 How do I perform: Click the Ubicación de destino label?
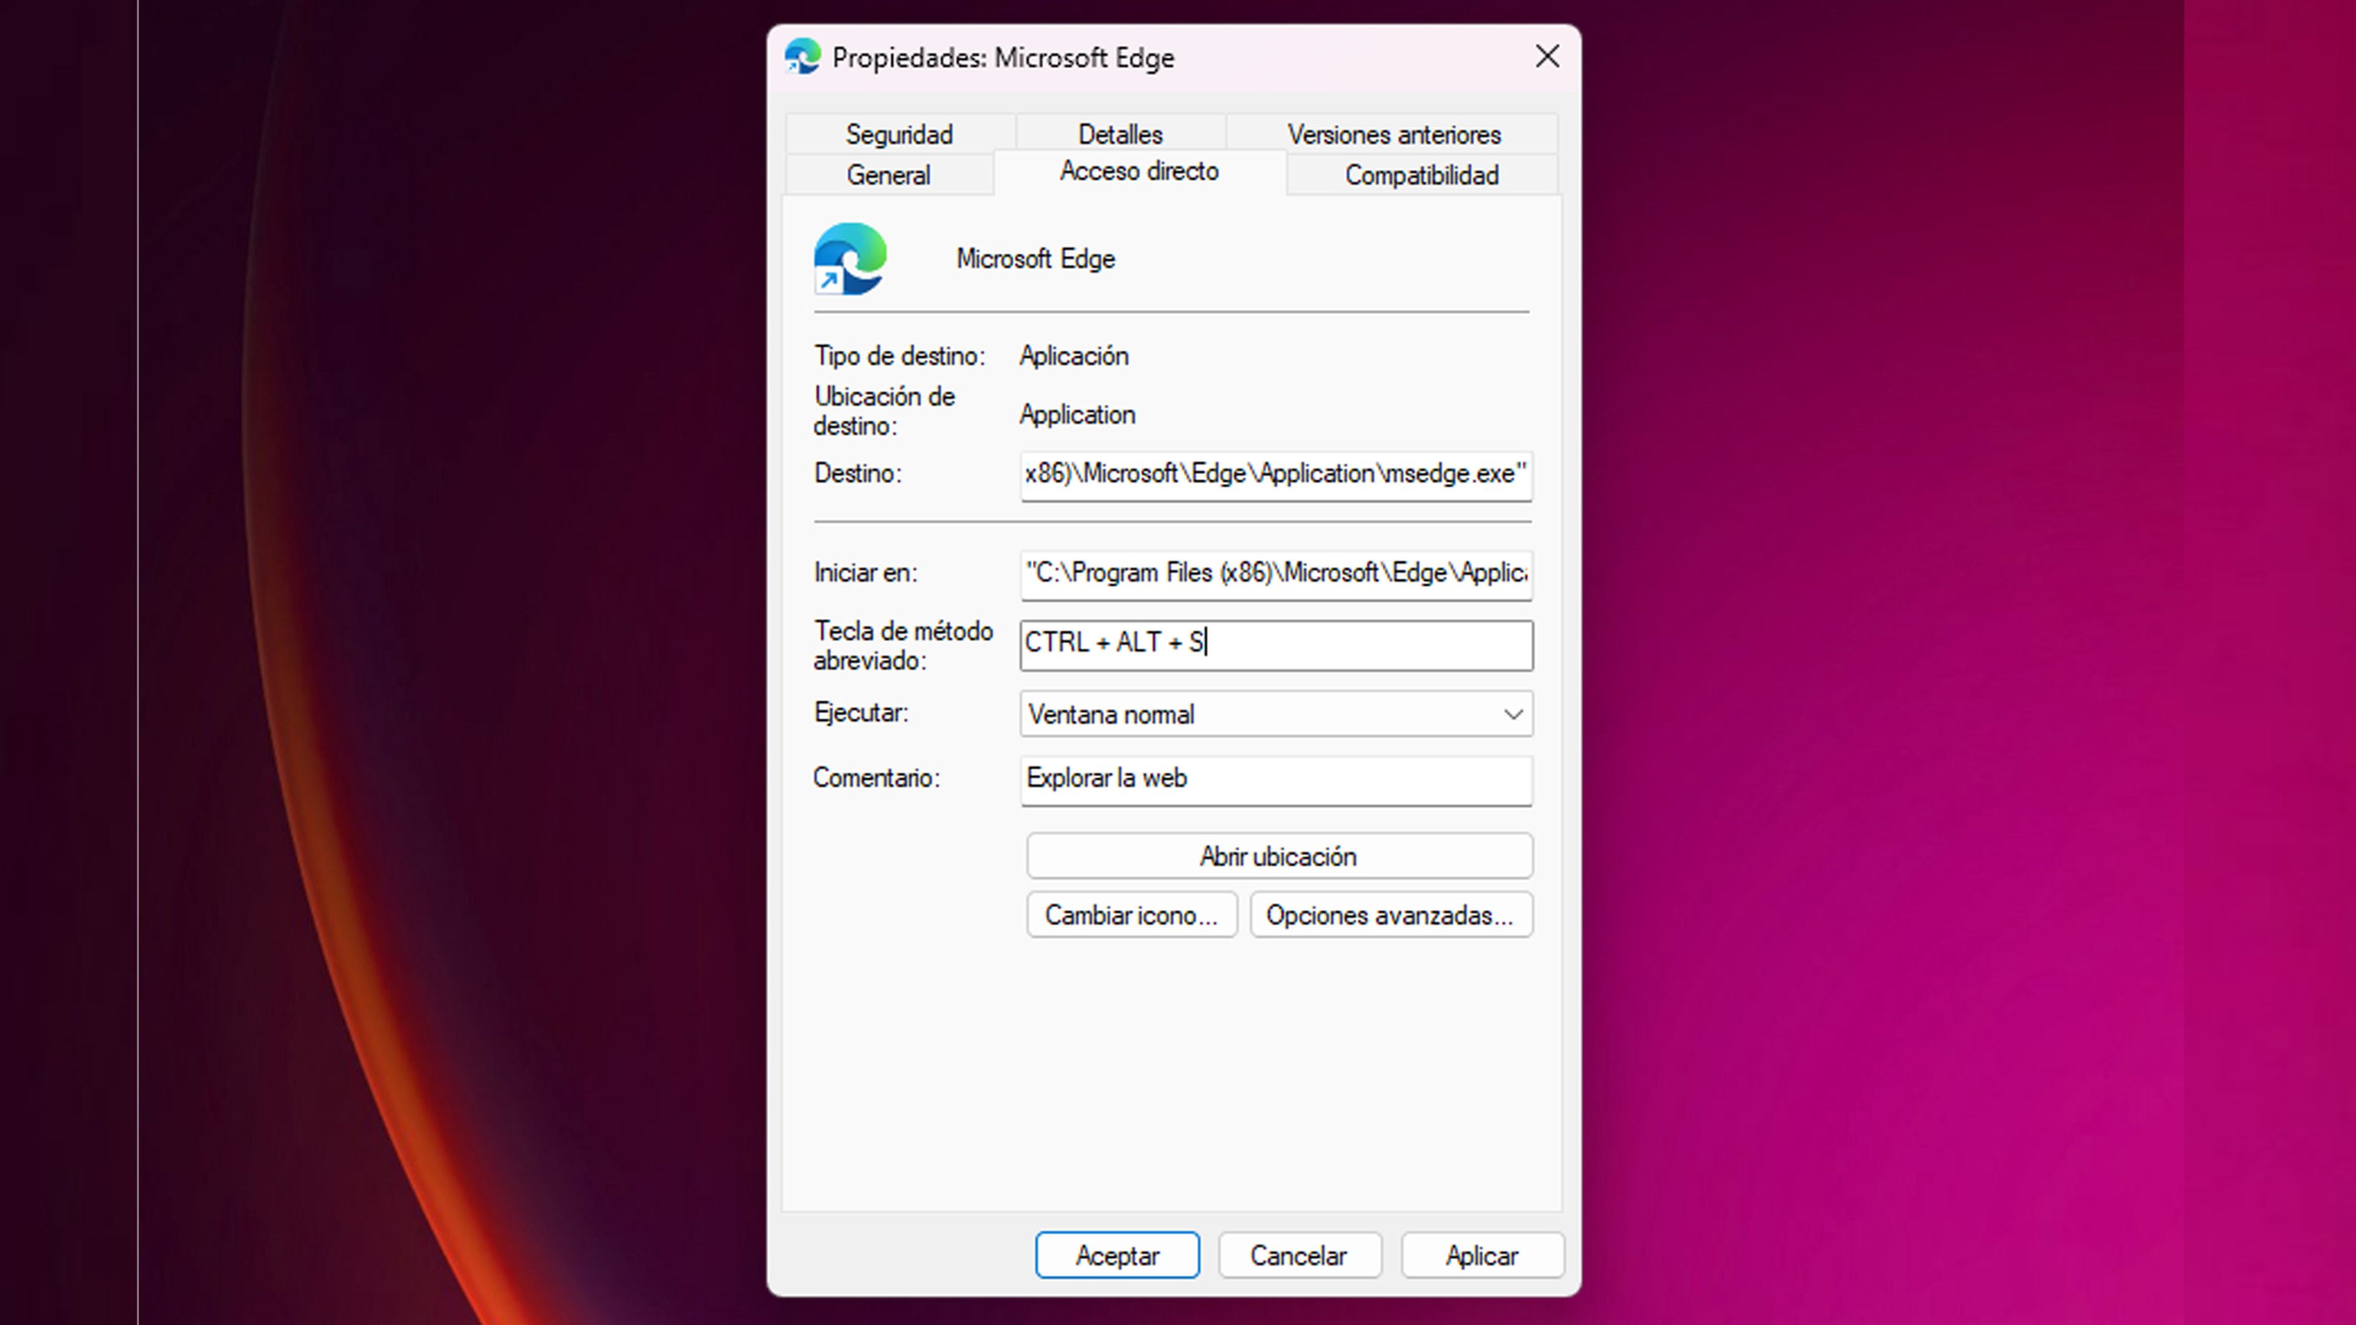(884, 410)
